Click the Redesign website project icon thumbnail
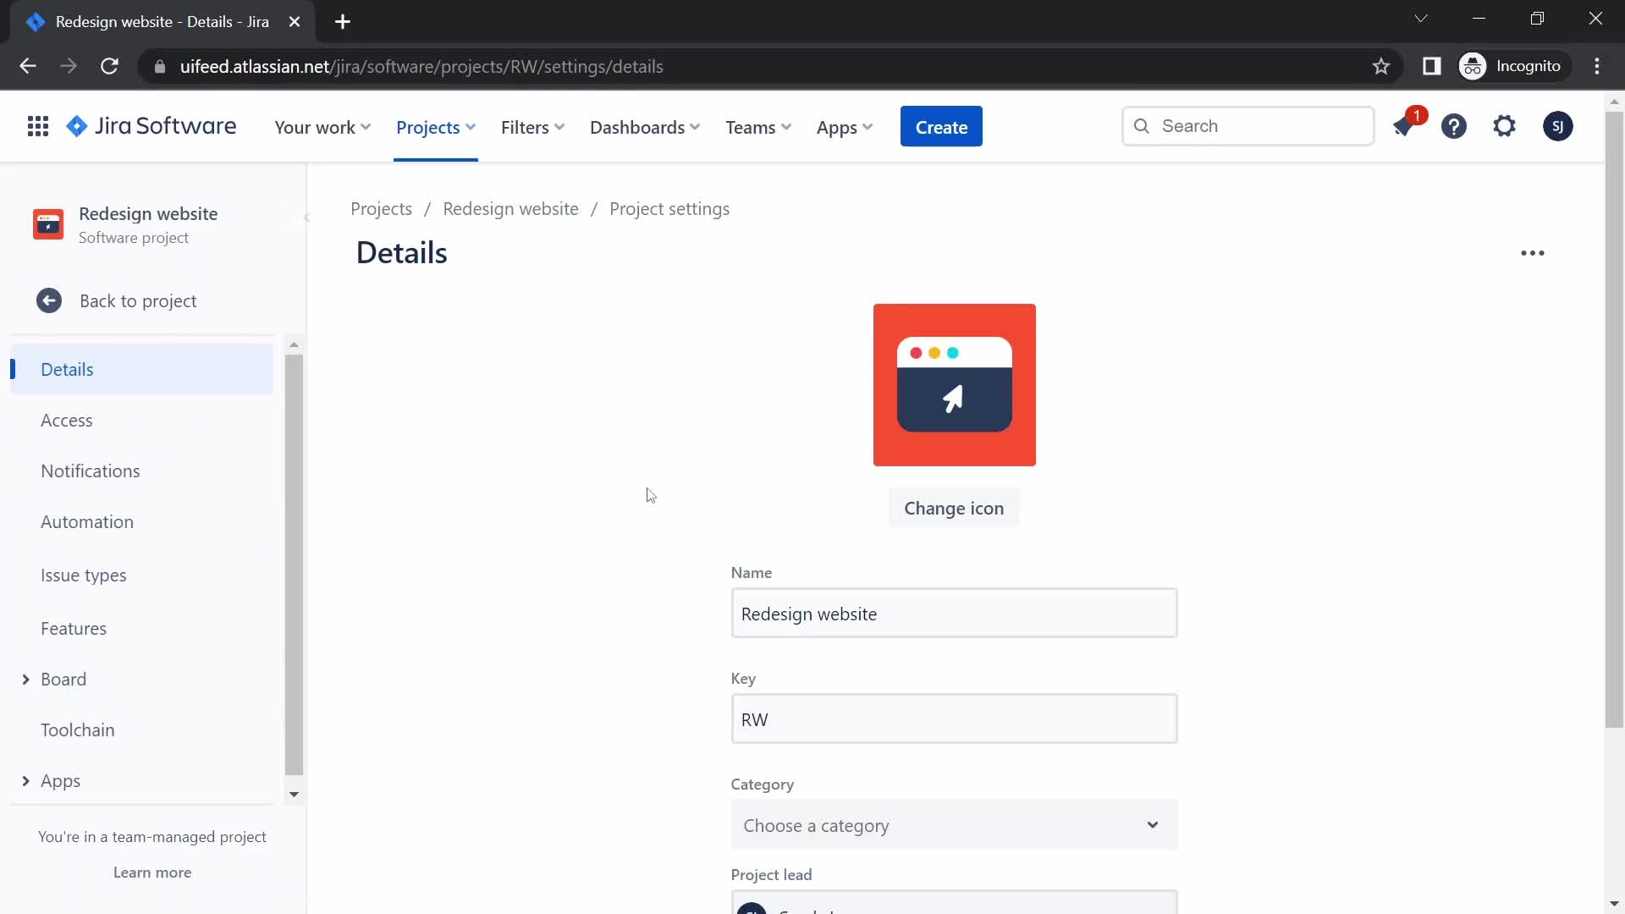Image resolution: width=1625 pixels, height=914 pixels. pos(48,224)
